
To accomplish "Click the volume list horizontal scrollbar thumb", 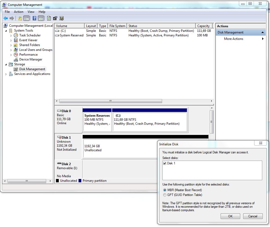I will tap(111, 101).
